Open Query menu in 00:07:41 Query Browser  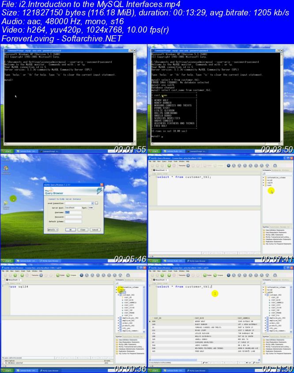(164, 161)
